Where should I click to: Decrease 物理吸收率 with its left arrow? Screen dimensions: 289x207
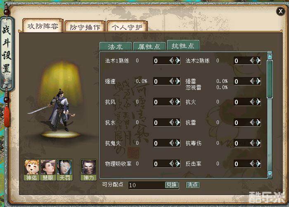(172, 164)
